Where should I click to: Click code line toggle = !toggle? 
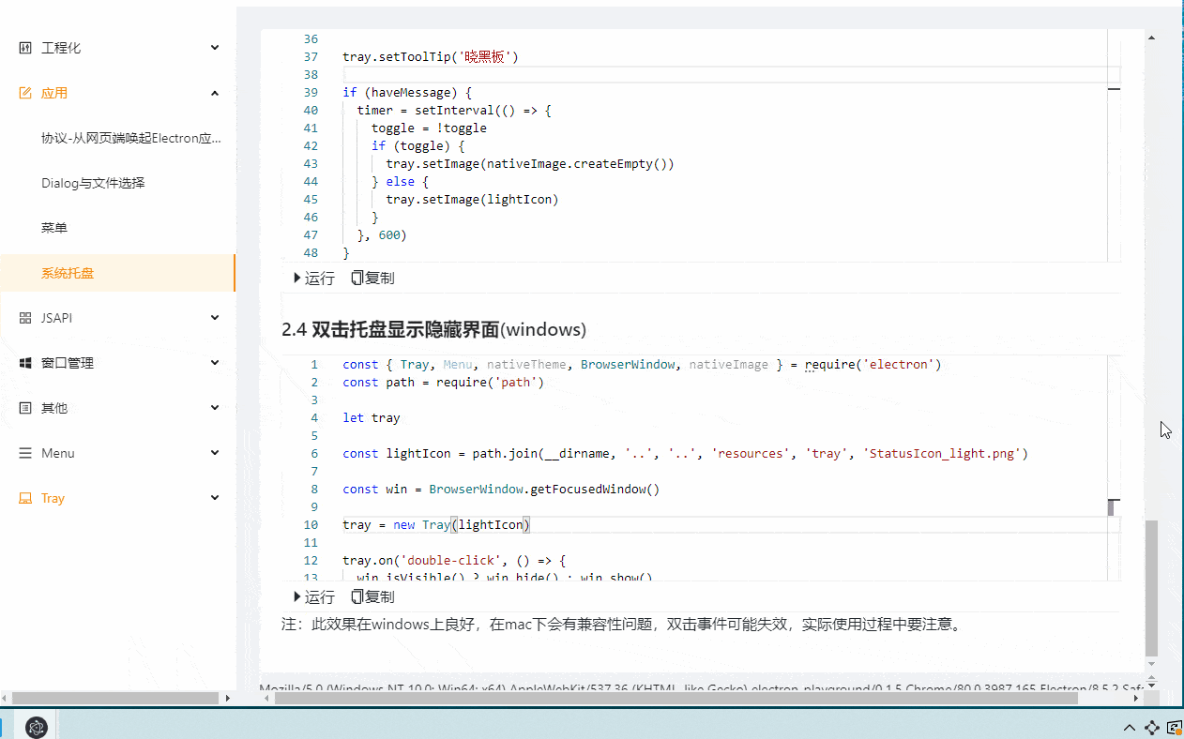pos(429,128)
